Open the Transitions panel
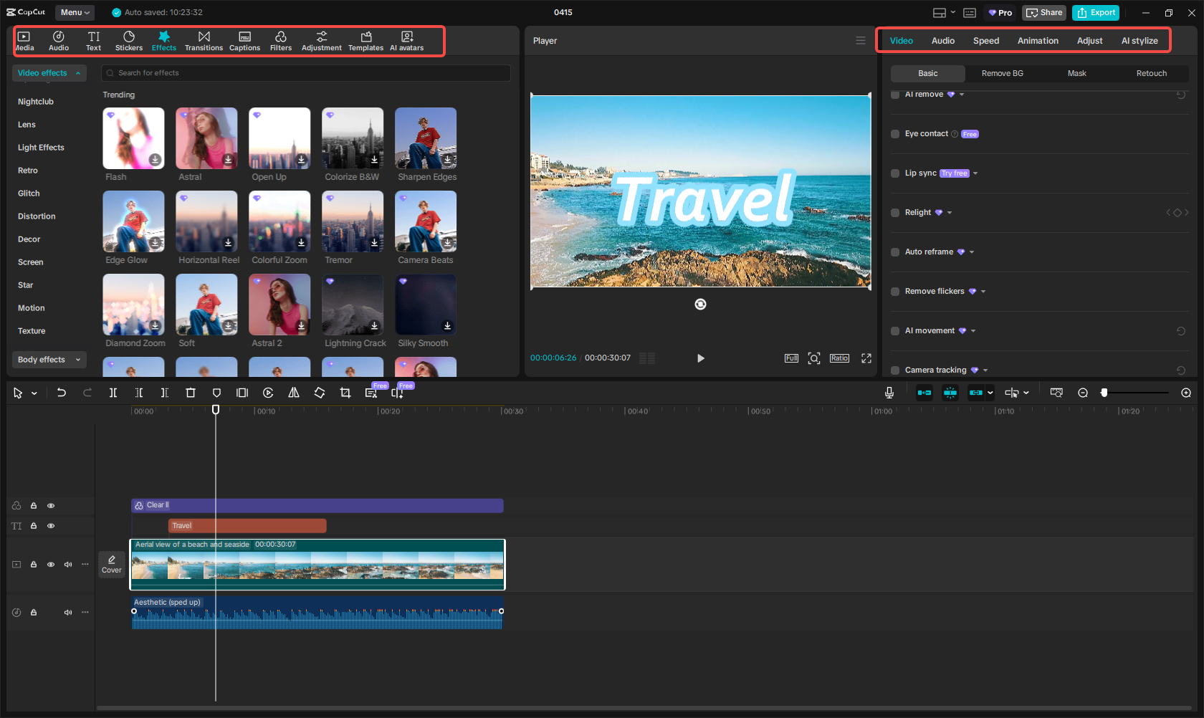Screen dimensions: 1204x718 pos(204,41)
